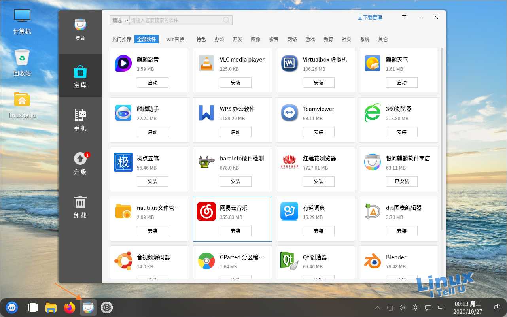Launch 麒麟影音 with 启动 button
The height and width of the screenshot is (317, 507).
coord(153,83)
